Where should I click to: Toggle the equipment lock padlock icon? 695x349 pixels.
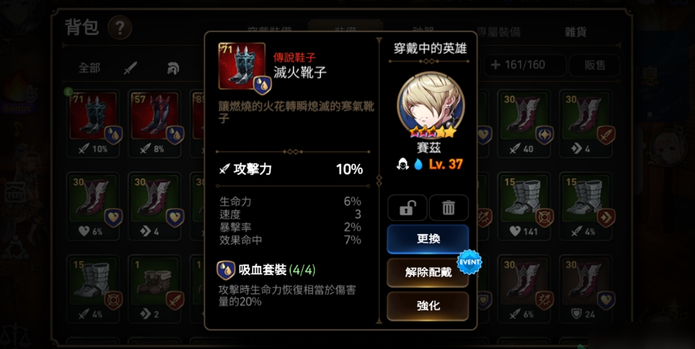408,207
